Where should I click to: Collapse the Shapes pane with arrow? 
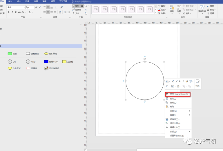click(x=81, y=24)
